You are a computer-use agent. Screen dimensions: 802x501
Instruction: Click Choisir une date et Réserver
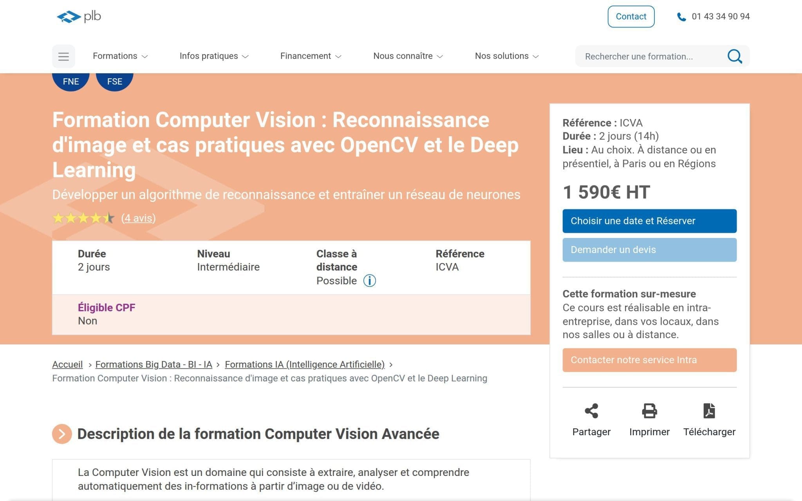point(649,221)
